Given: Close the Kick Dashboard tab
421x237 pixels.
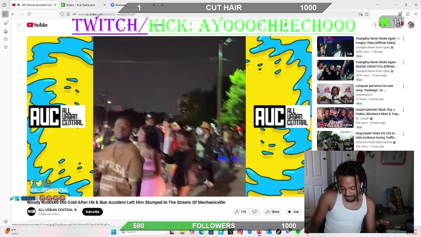Looking at the screenshot, I should click(105, 5).
